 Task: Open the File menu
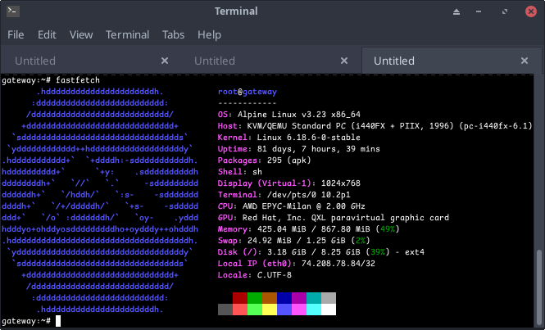point(16,34)
